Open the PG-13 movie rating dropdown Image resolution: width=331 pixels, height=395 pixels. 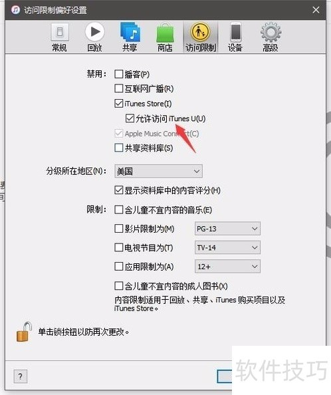(227, 229)
